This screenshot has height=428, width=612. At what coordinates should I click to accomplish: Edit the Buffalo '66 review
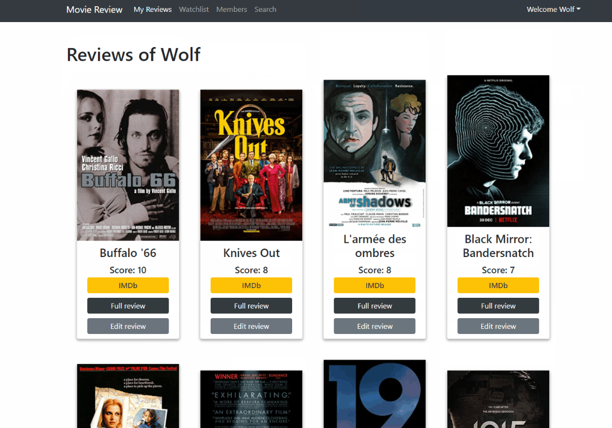pos(128,326)
